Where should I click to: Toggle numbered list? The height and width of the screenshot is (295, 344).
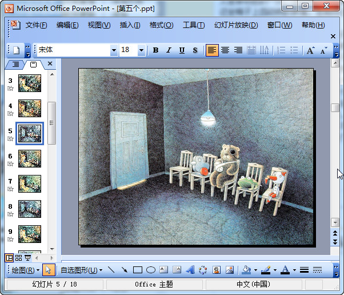(281, 50)
